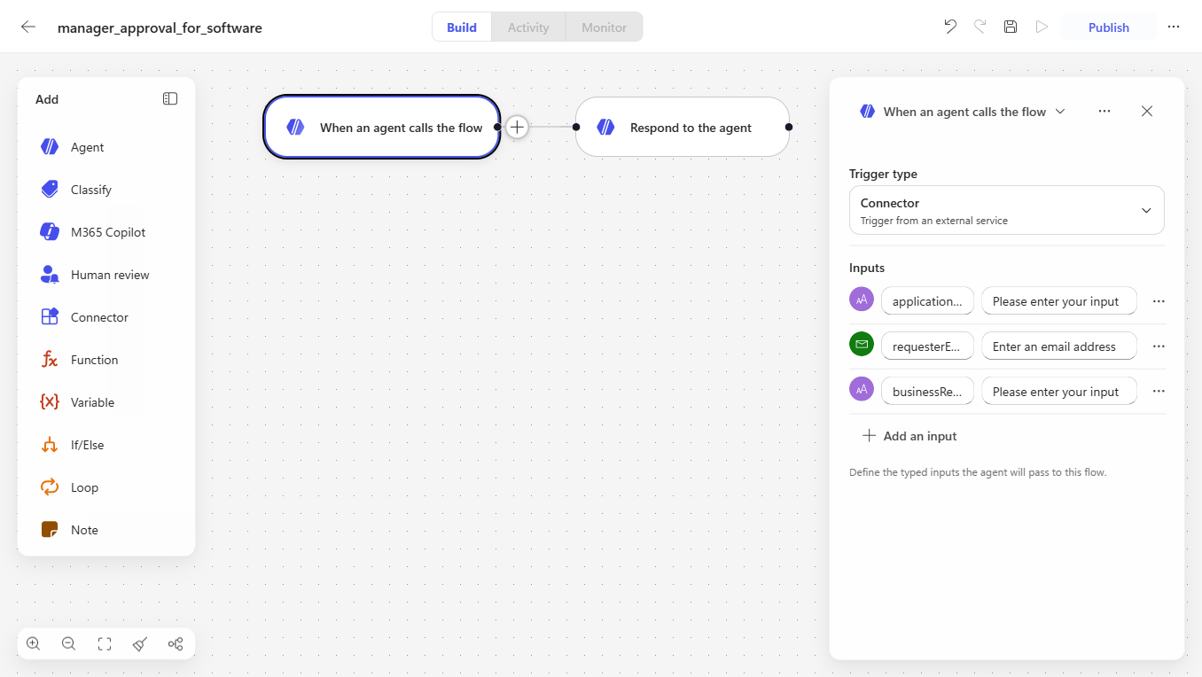Viewport: 1202px width, 677px height.
Task: Open options for the application input row
Action: pos(1159,301)
